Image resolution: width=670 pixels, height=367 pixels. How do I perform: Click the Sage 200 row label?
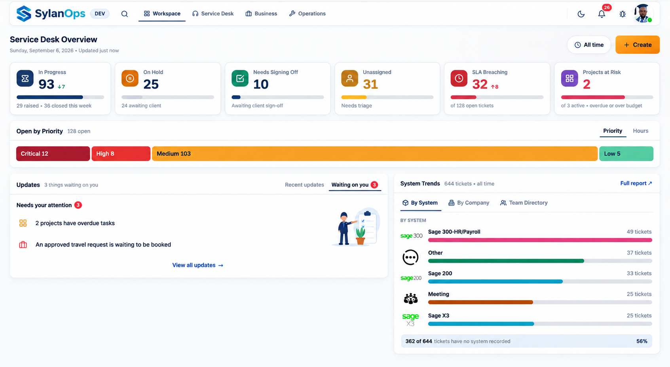point(440,273)
